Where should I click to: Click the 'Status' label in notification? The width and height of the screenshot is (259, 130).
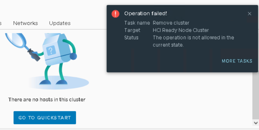pyautogui.click(x=131, y=38)
